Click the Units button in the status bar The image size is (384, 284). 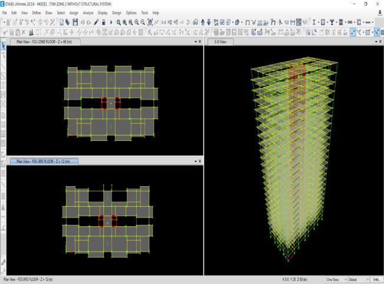click(376, 279)
